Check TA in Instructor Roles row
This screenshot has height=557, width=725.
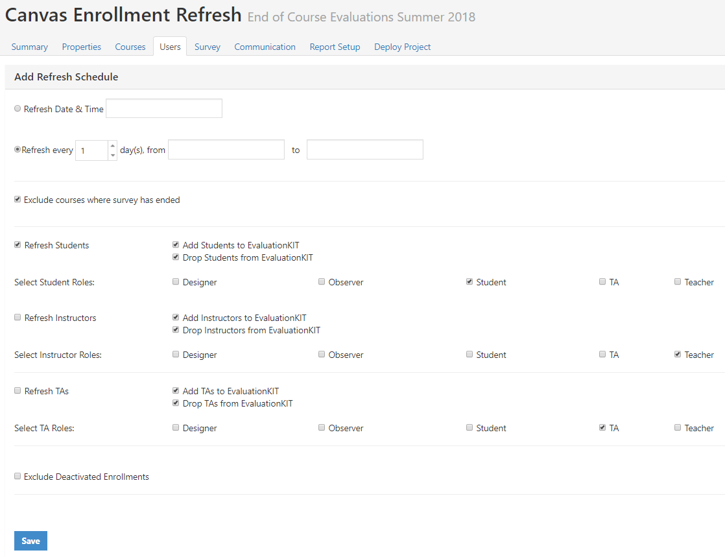[602, 354]
